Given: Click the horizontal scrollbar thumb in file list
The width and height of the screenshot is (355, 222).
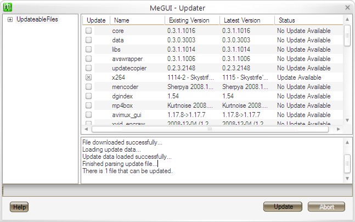Looking at the screenshot, I should click(x=210, y=129).
